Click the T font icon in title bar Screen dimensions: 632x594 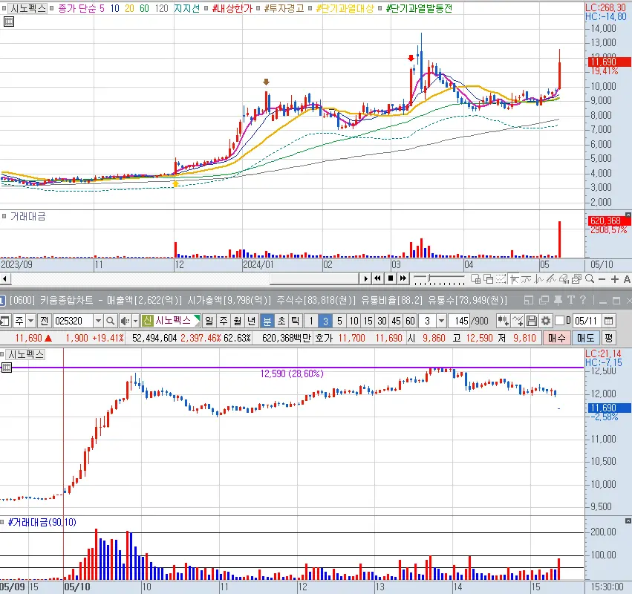[x=571, y=300]
